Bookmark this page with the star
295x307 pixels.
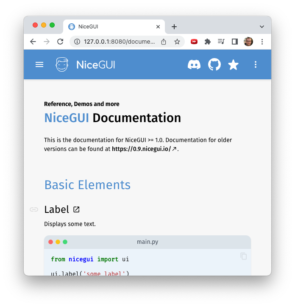[x=177, y=42]
